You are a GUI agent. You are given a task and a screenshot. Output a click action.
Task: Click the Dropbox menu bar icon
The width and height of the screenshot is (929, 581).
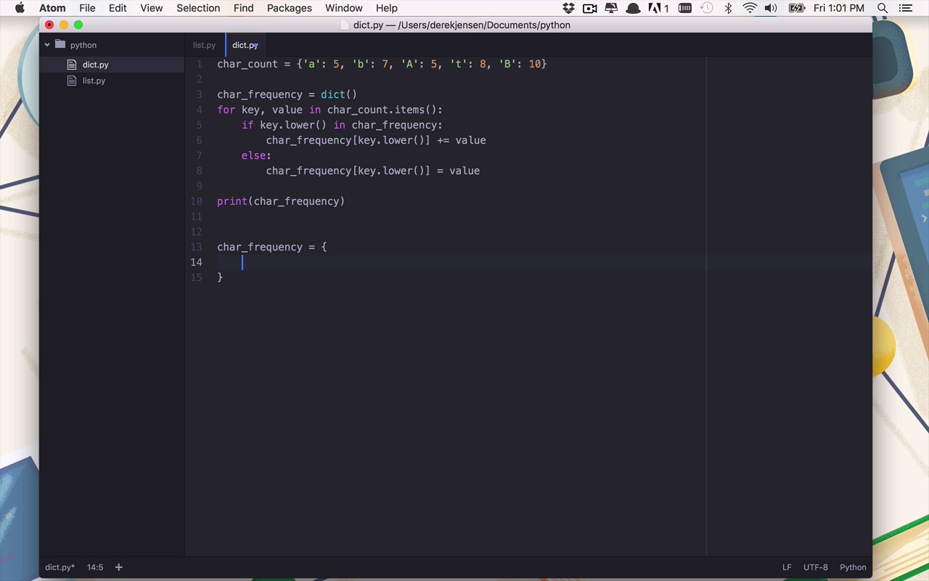tap(568, 8)
